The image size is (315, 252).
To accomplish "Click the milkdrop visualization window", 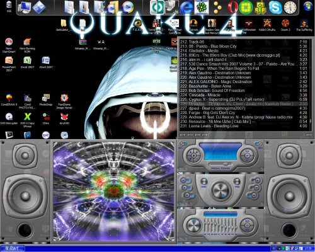I will point(113,191).
